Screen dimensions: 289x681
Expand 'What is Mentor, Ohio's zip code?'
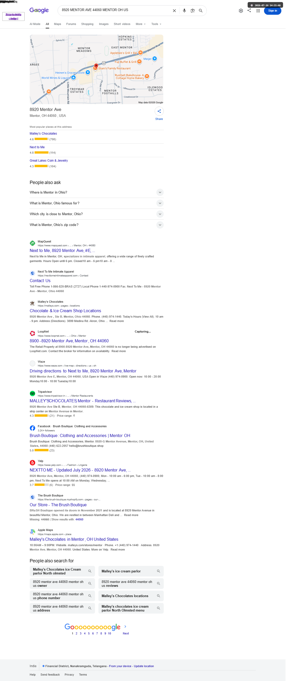(x=96, y=225)
